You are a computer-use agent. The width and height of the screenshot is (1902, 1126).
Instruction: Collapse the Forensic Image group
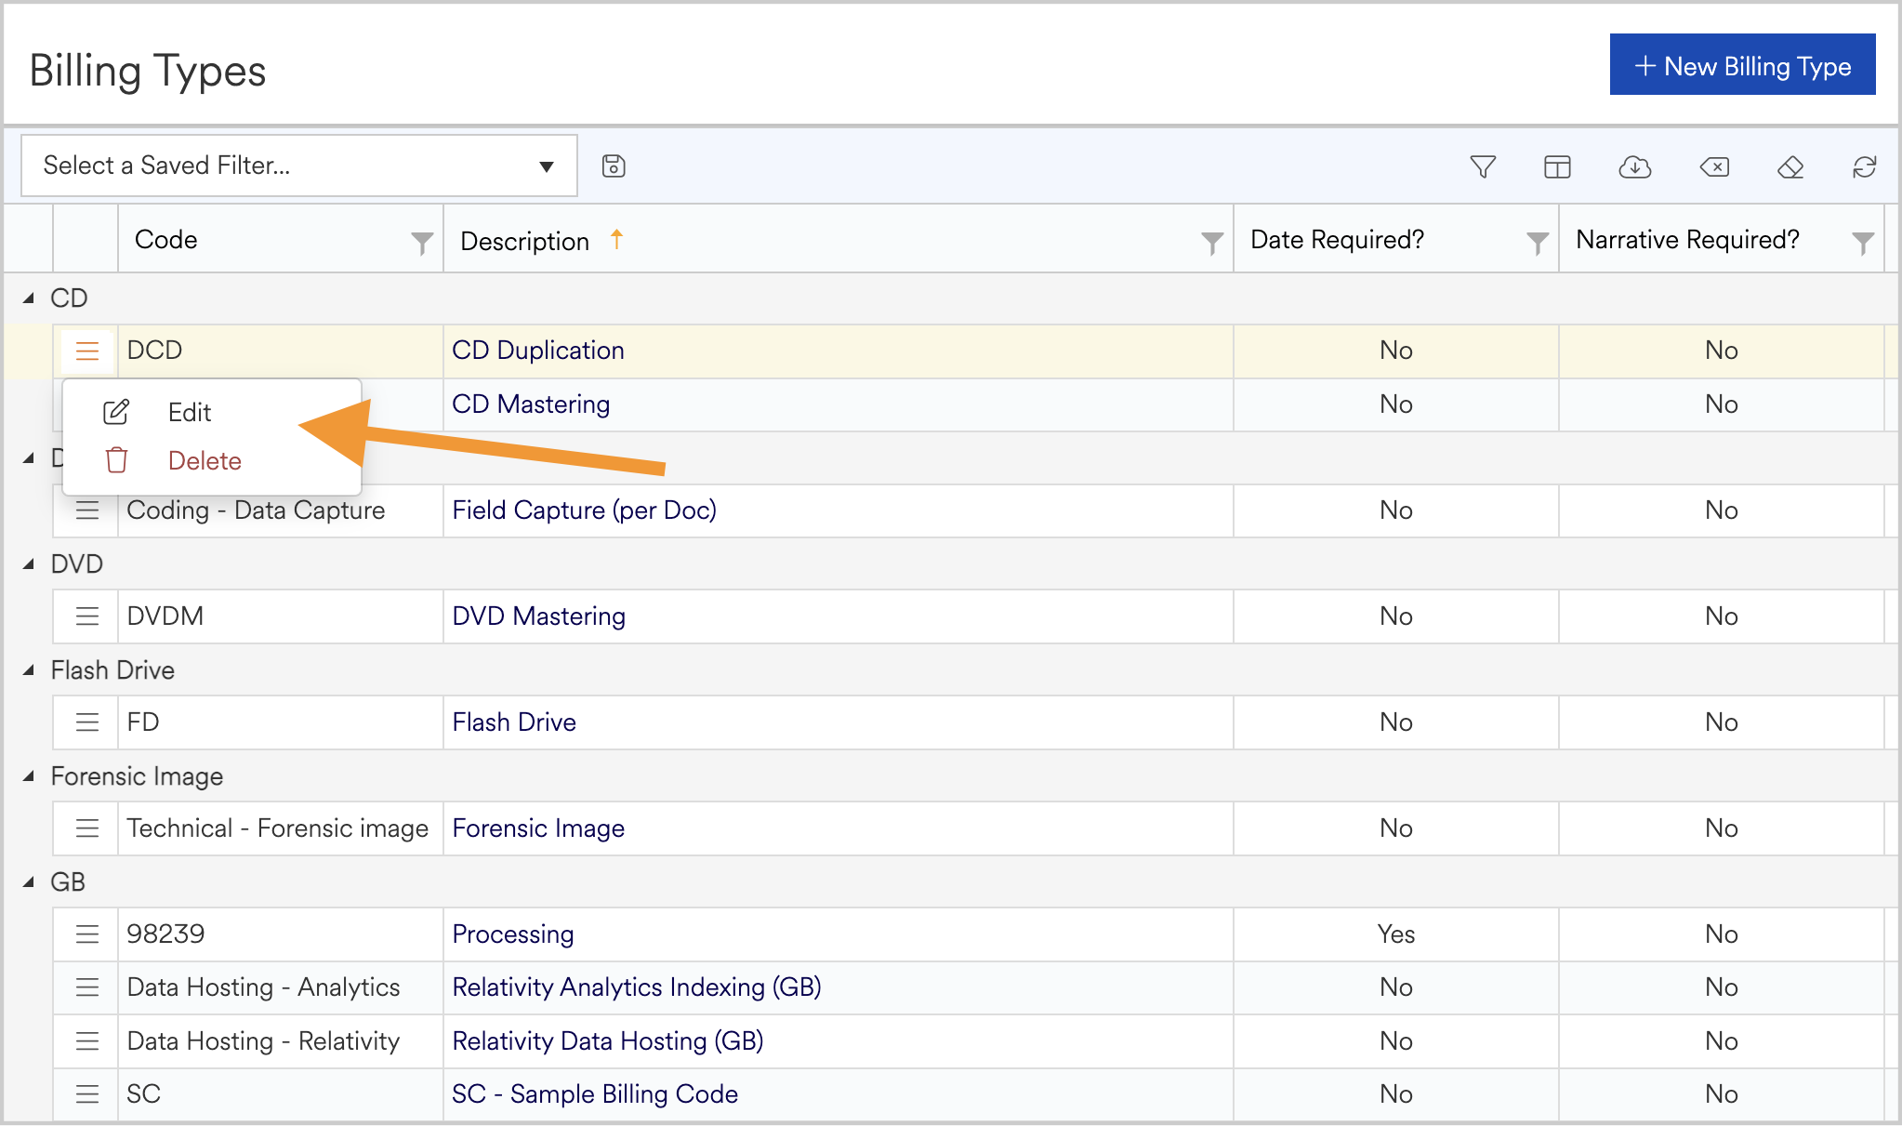point(29,776)
